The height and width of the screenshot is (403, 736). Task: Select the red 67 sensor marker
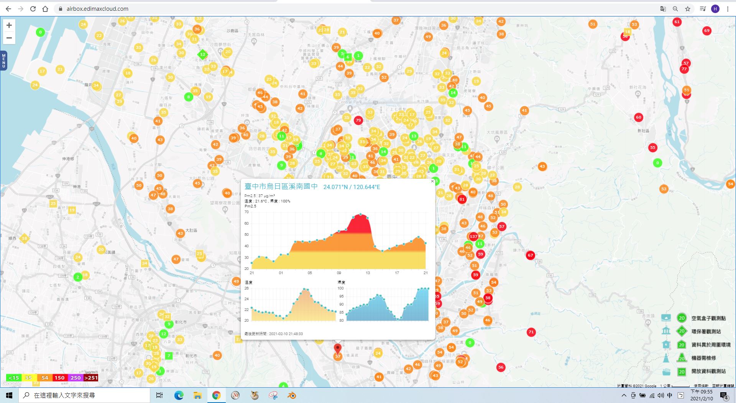tap(530, 255)
